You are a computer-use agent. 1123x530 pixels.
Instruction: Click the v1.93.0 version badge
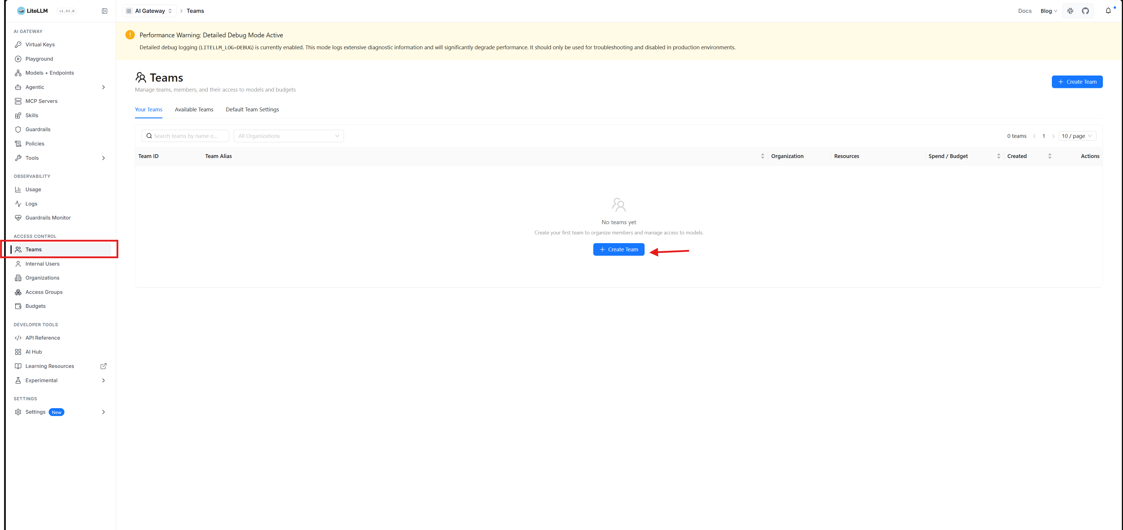(x=67, y=11)
